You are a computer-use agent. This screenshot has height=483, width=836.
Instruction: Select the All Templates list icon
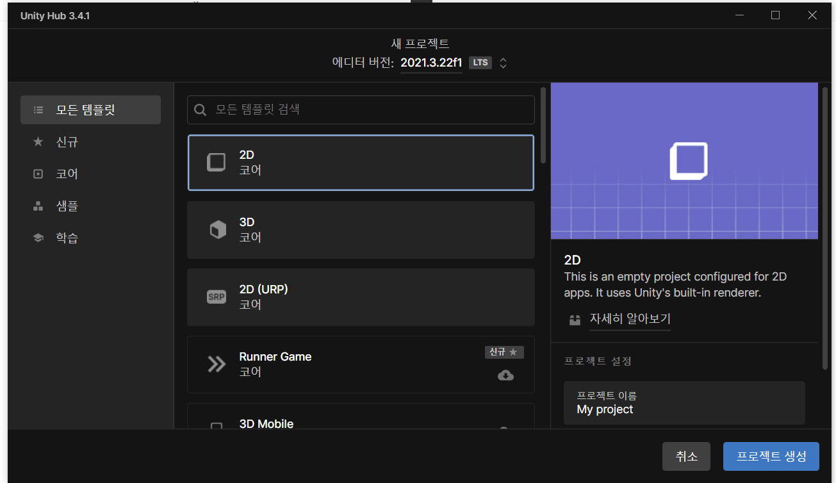point(38,110)
